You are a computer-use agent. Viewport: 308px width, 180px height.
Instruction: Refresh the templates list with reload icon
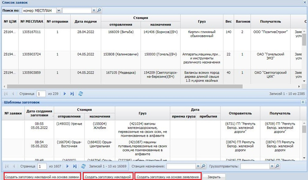point(83,166)
